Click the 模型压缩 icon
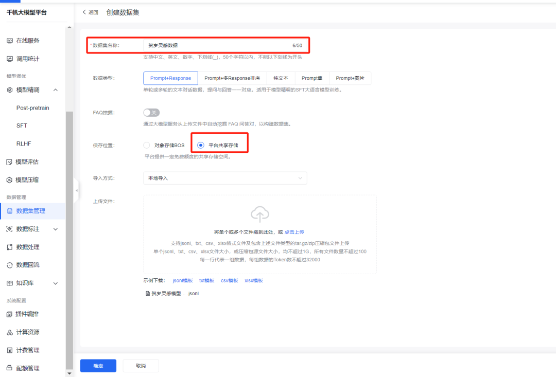This screenshot has height=377, width=556. 9,180
